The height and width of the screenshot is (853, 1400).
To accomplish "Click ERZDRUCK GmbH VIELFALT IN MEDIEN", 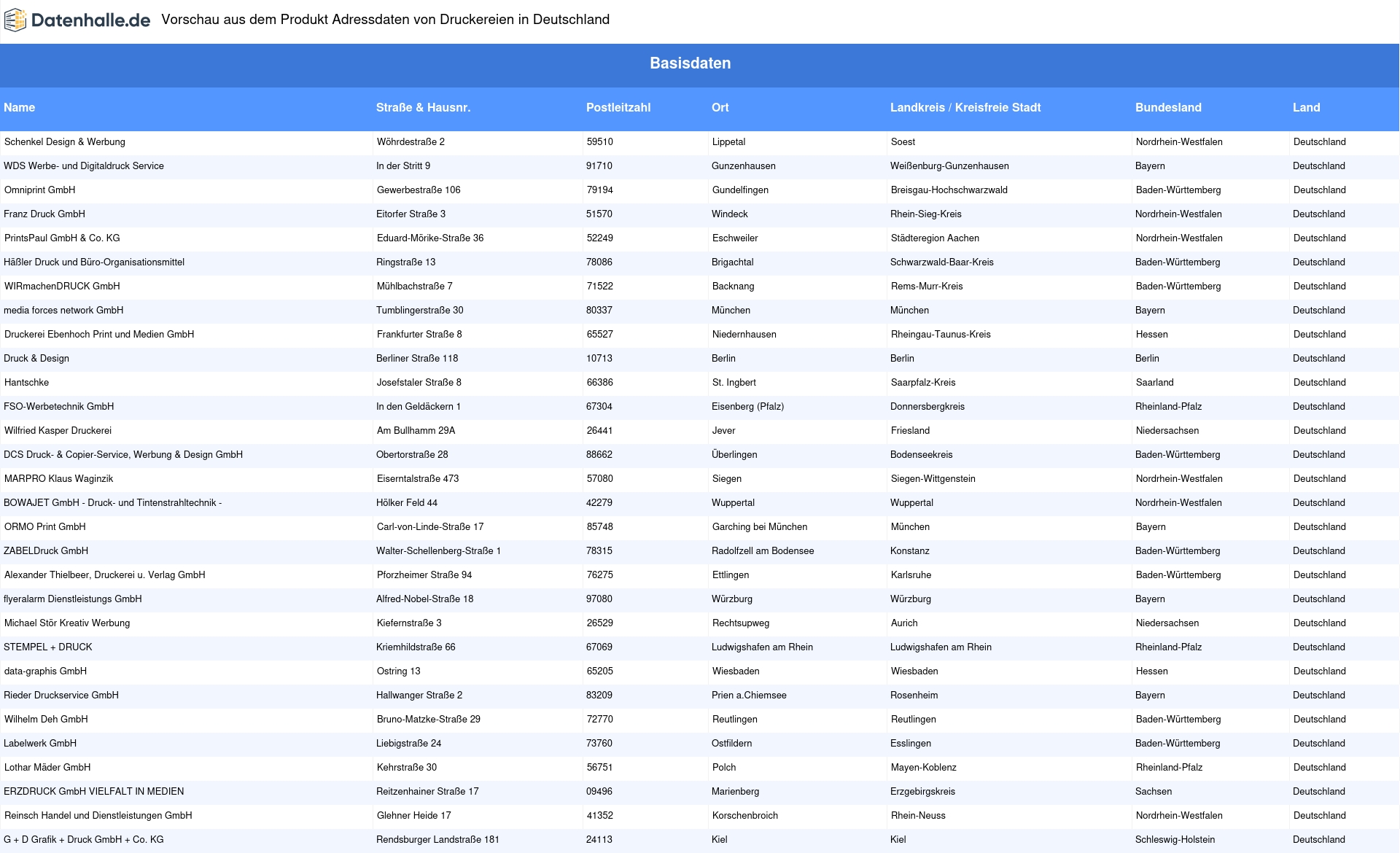I will click(94, 792).
